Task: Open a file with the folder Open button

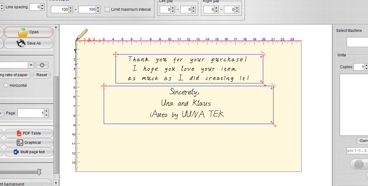Action: pos(28,32)
